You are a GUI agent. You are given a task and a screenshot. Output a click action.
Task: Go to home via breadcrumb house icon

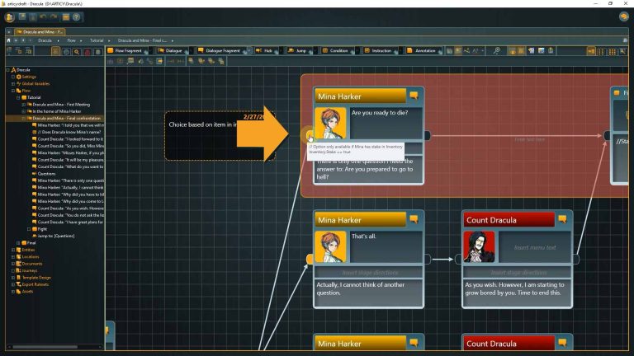8,40
